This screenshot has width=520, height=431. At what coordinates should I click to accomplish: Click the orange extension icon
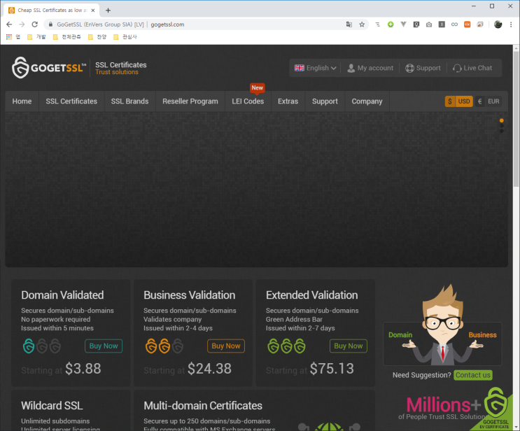pos(467,24)
